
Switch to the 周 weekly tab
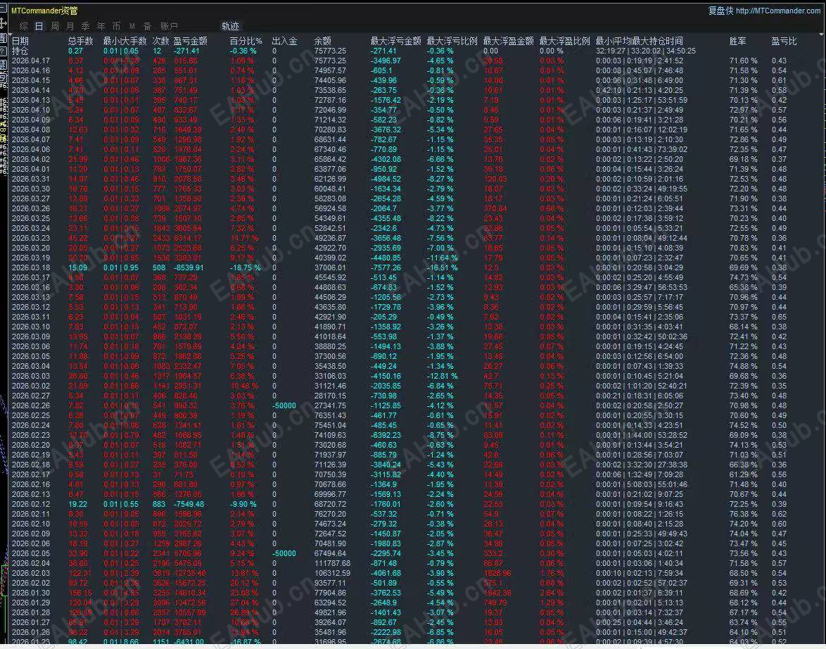pyautogui.click(x=55, y=26)
